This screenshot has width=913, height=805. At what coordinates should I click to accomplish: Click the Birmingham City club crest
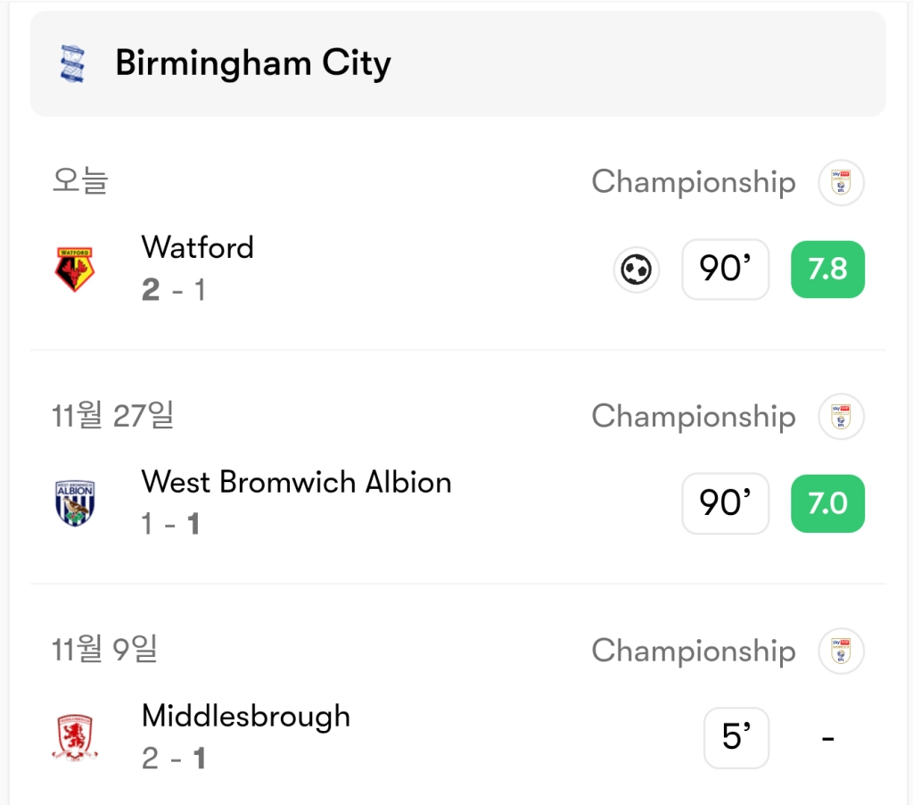click(73, 64)
